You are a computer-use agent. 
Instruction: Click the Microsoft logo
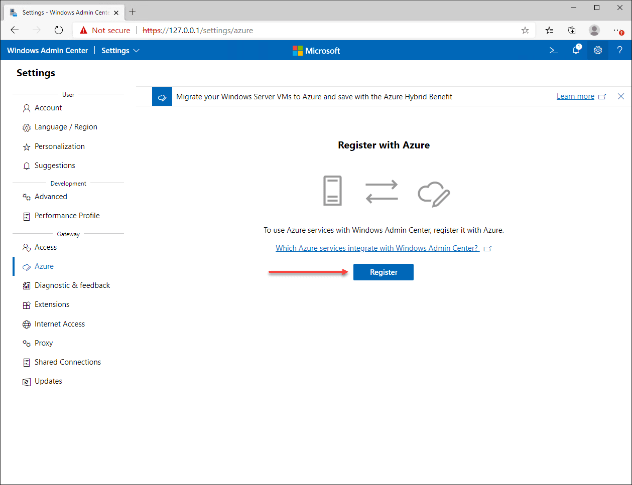coord(316,51)
